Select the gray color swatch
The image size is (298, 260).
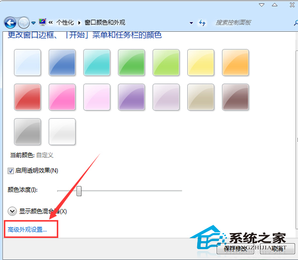tap(27, 131)
